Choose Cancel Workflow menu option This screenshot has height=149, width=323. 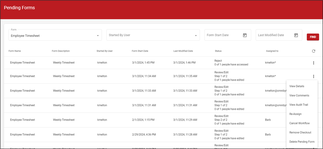299,123
